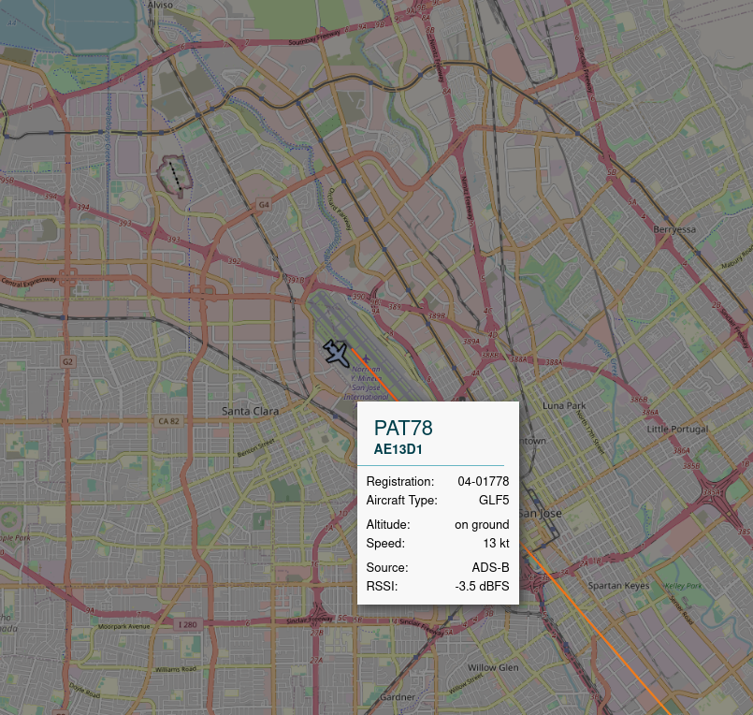Click the CA 82 highway shield

point(168,421)
